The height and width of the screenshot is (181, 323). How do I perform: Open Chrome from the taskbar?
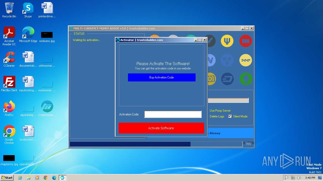(46, 178)
